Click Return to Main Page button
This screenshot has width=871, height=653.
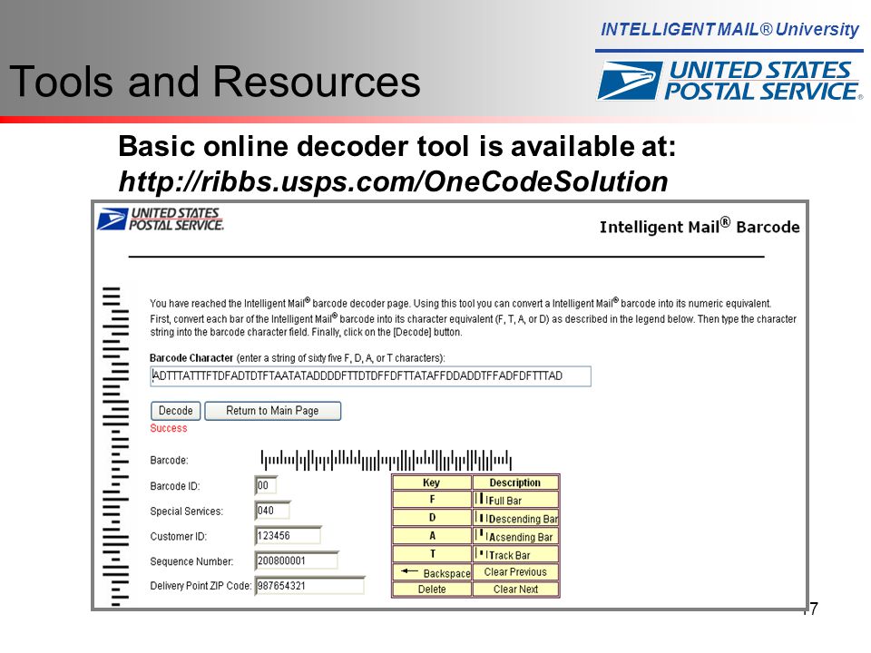click(x=273, y=411)
